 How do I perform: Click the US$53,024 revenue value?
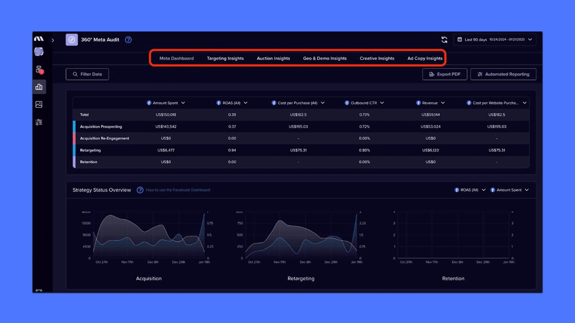point(431,127)
